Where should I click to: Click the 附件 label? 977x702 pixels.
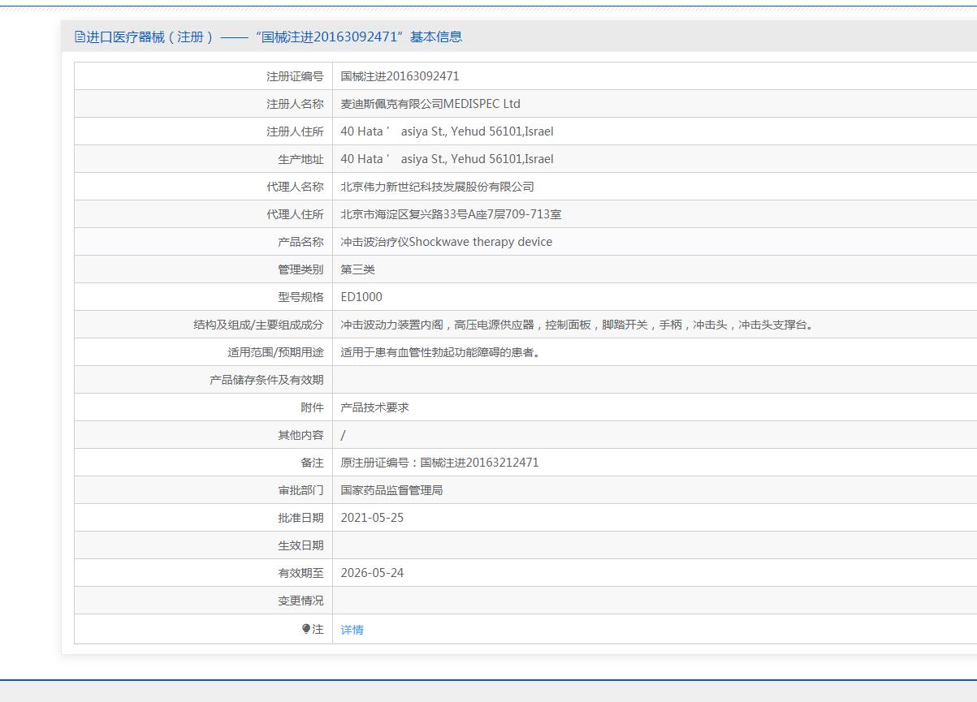pyautogui.click(x=312, y=407)
